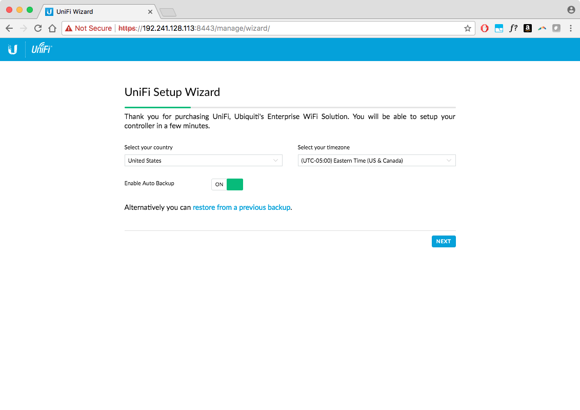Click the Enable Auto Backup label
This screenshot has height=410, width=580.
point(149,183)
